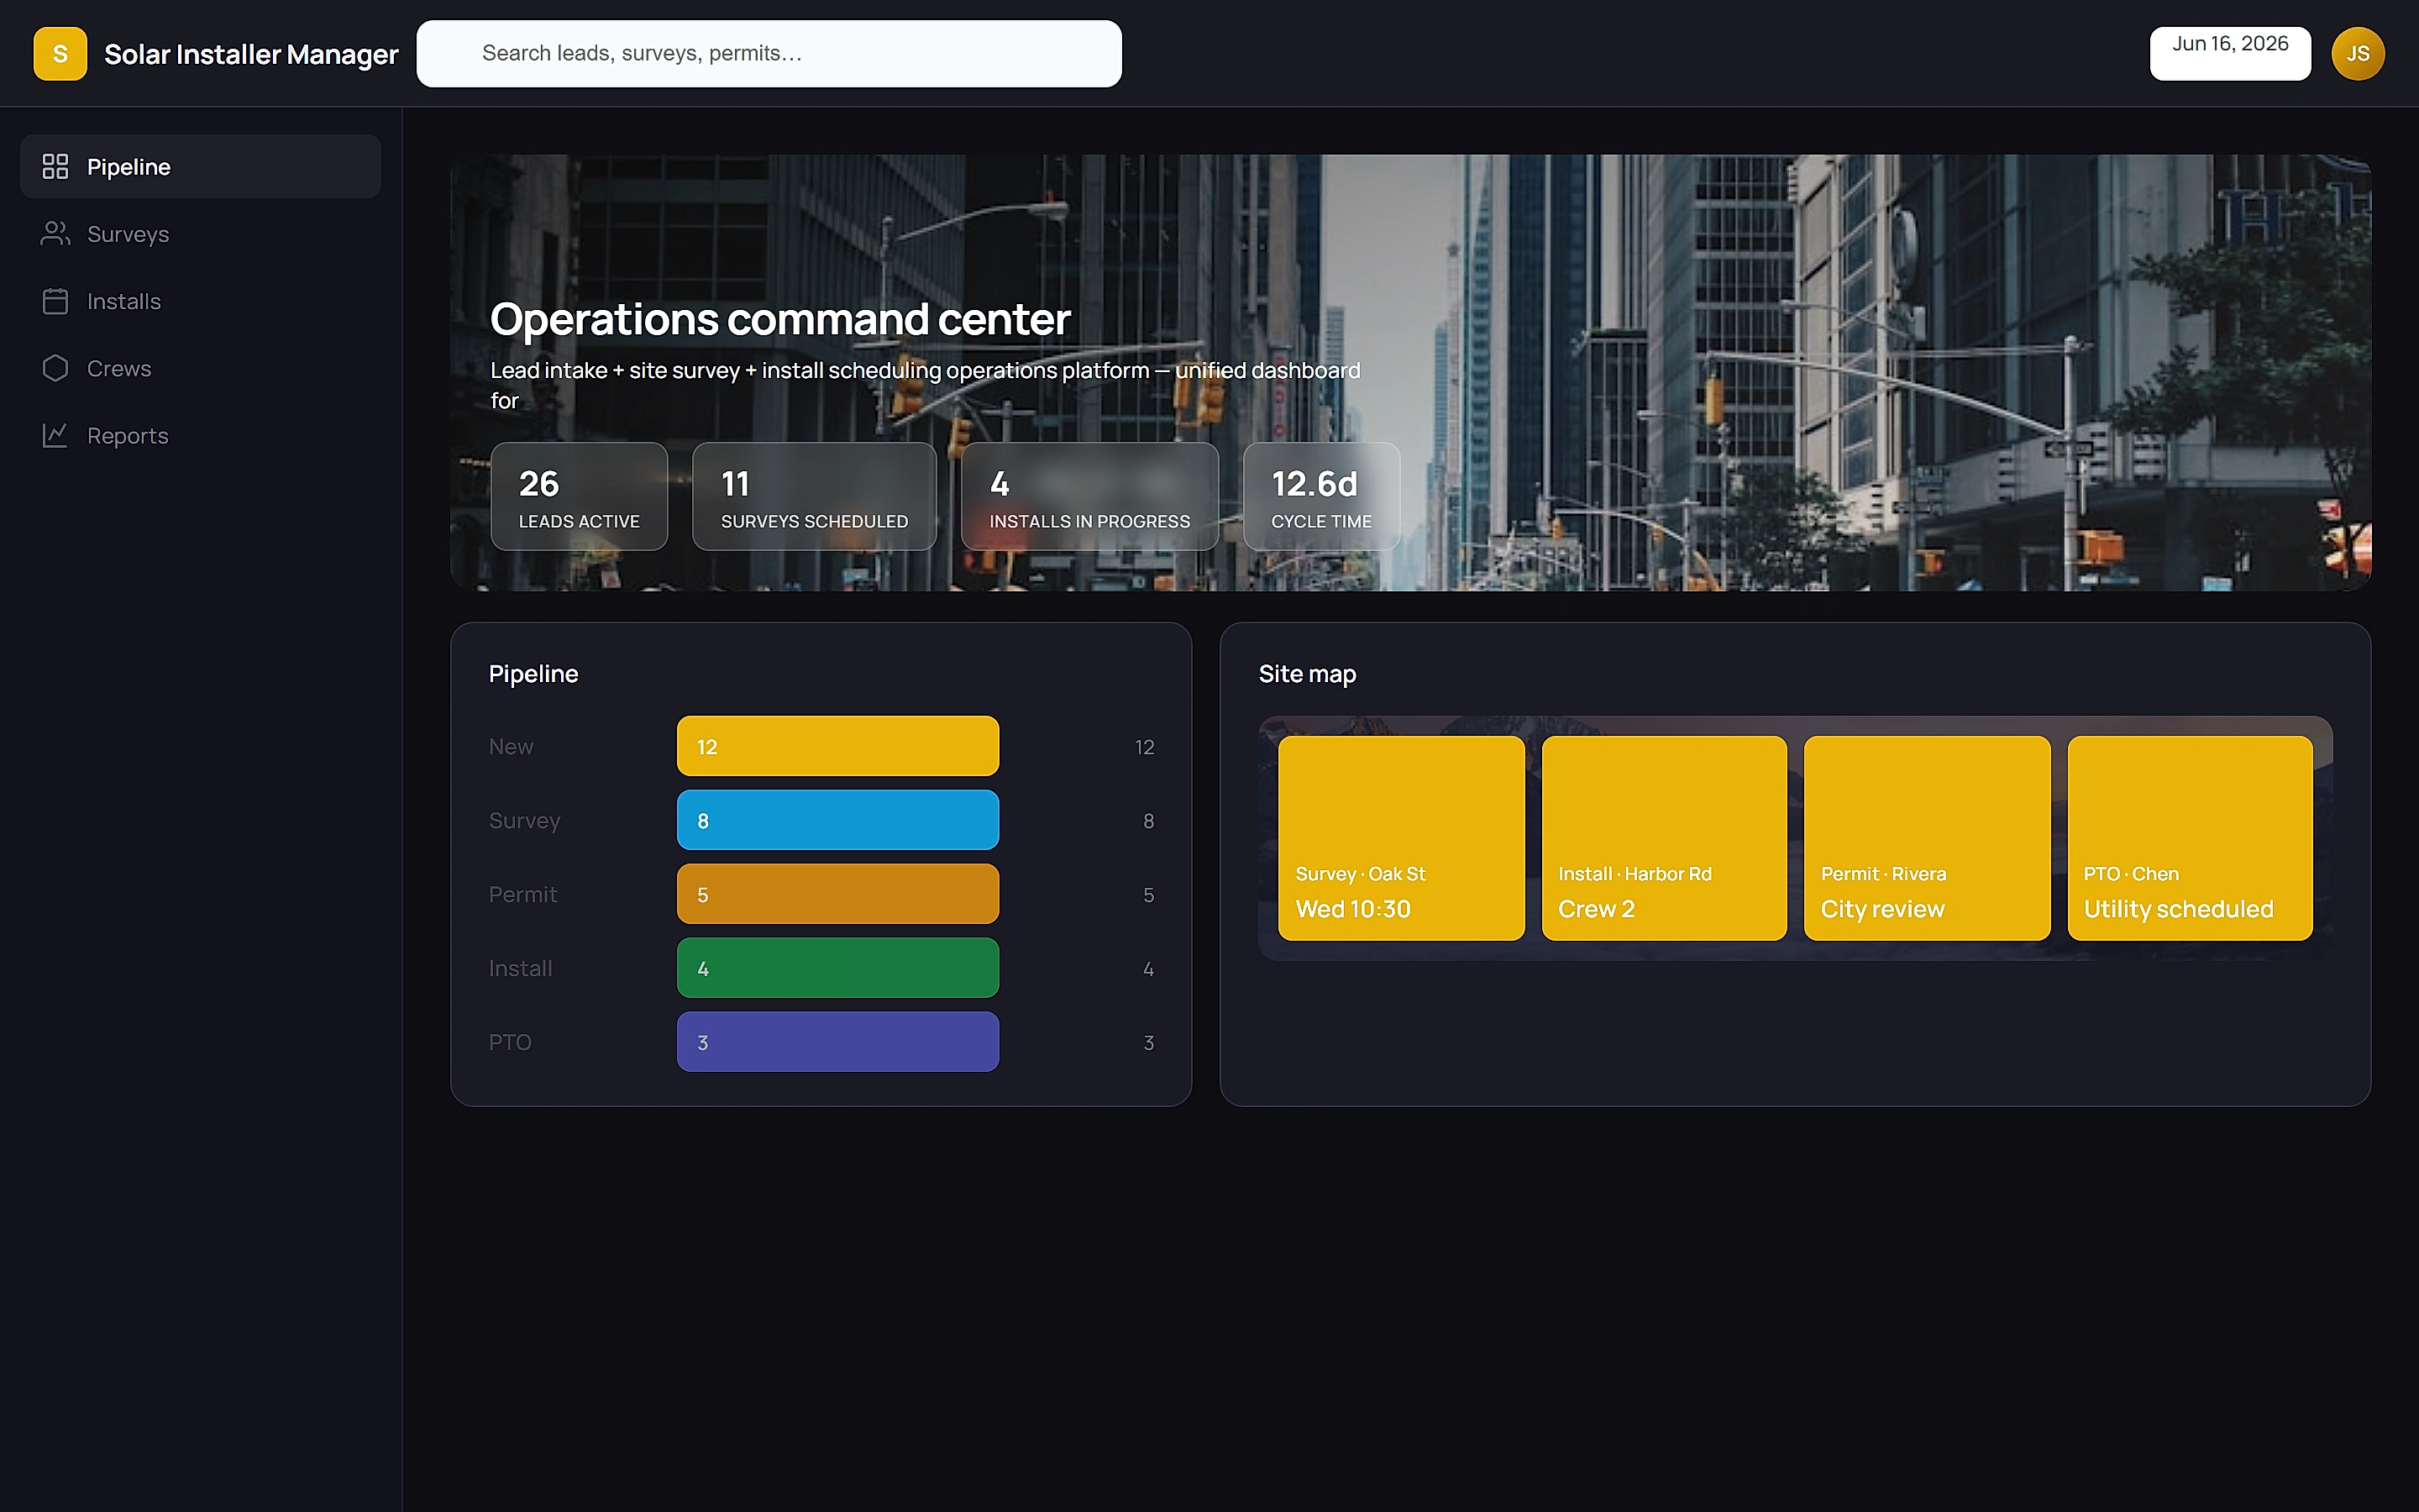The height and width of the screenshot is (1512, 2419).
Task: Click the count 8 beside Survey row
Action: tap(1148, 821)
